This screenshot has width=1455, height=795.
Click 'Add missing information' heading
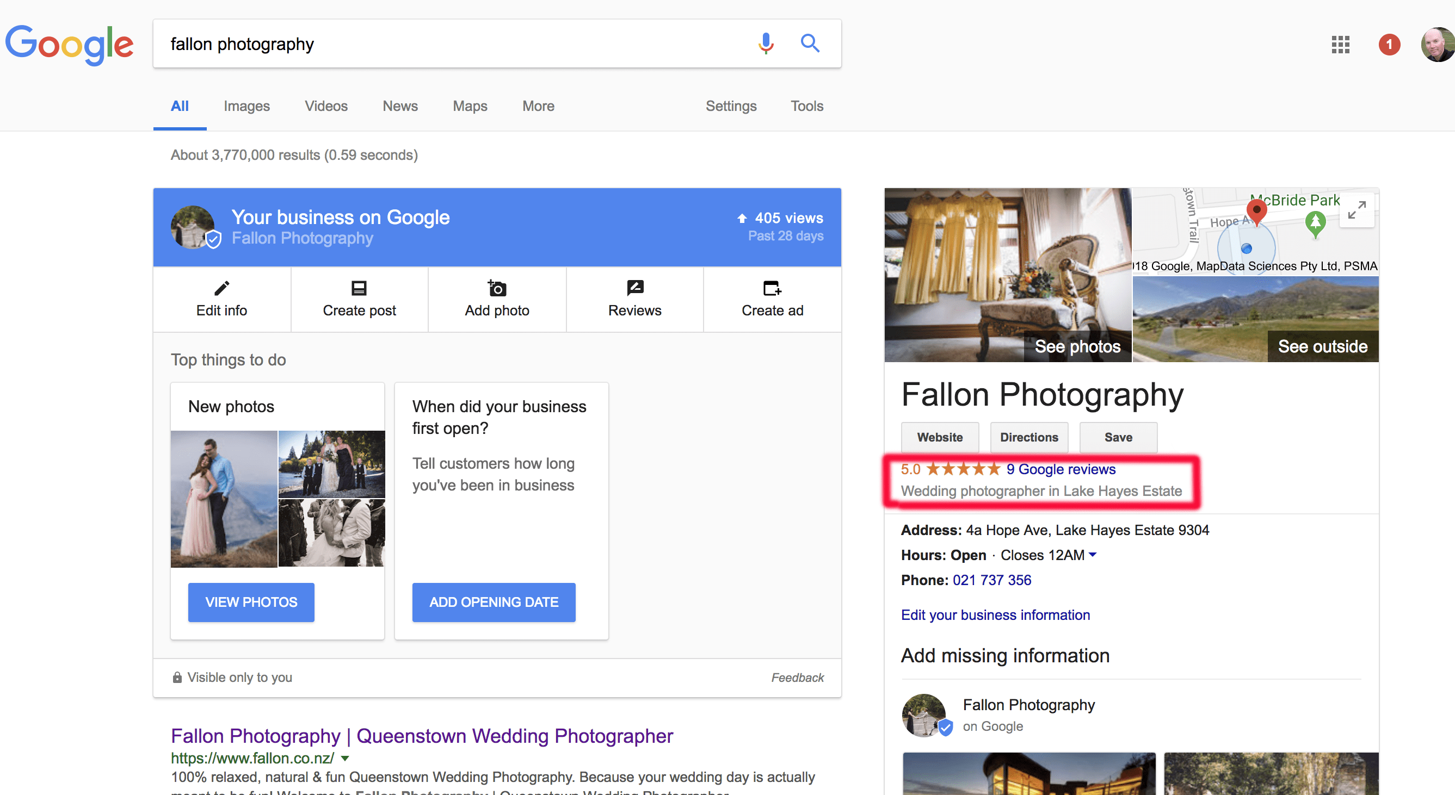(1006, 655)
